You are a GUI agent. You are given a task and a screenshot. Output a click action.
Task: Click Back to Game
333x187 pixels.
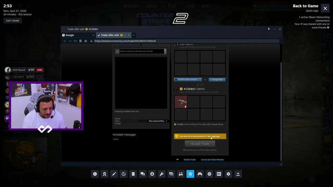(305, 6)
